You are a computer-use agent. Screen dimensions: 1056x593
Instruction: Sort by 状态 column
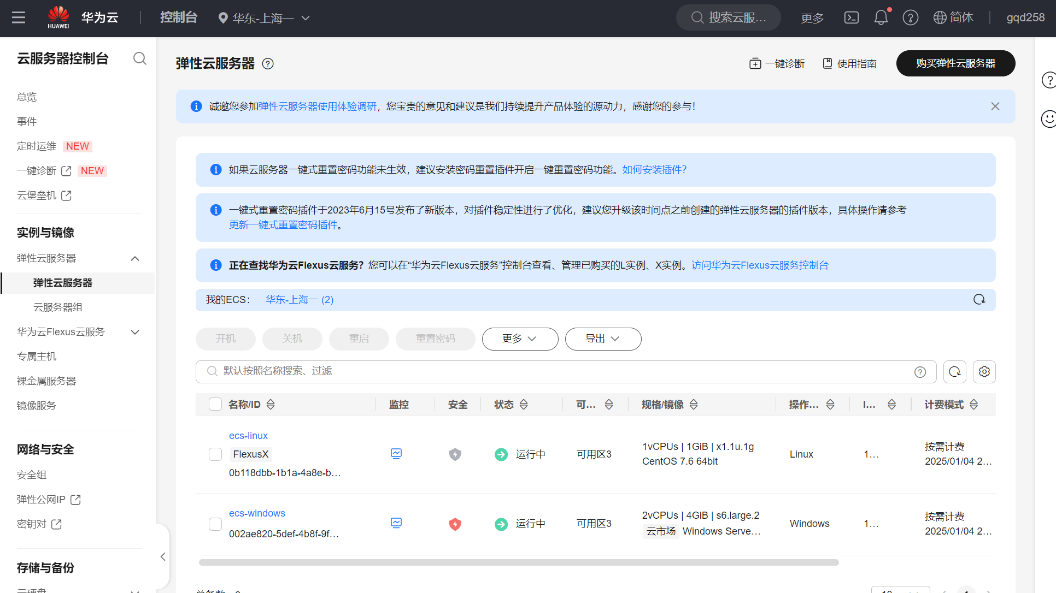point(524,405)
